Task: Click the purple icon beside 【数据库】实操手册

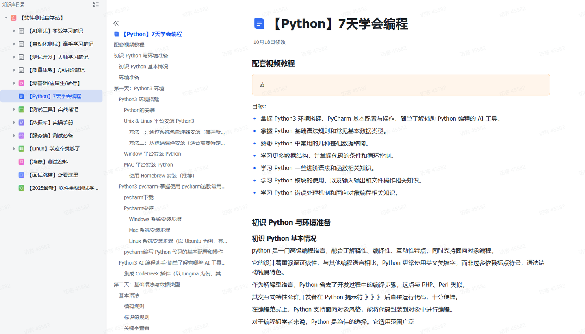Action: coord(22,122)
